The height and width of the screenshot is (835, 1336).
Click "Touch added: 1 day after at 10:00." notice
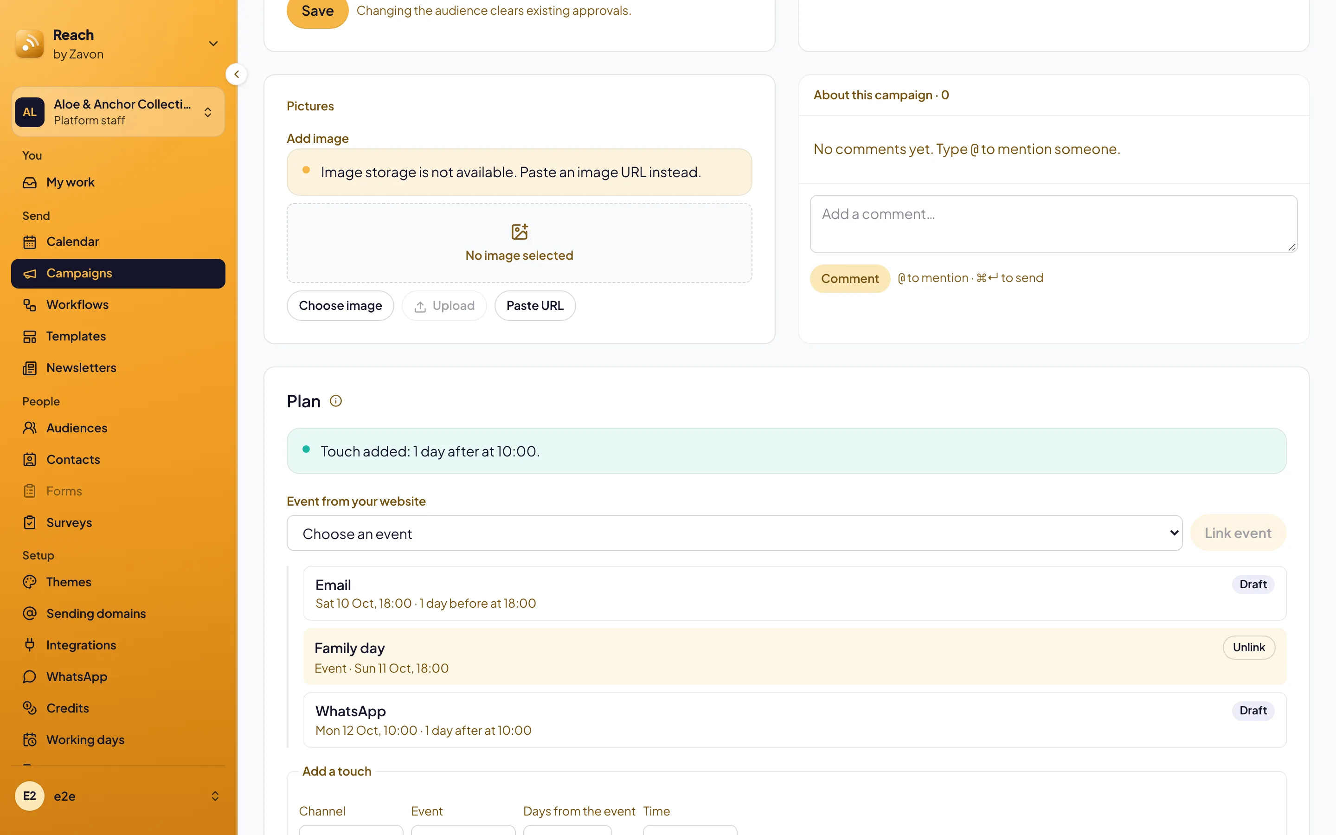[787, 451]
